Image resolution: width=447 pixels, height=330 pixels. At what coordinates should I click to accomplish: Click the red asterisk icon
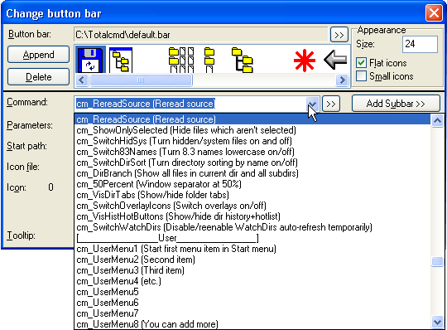pyautogui.click(x=305, y=61)
